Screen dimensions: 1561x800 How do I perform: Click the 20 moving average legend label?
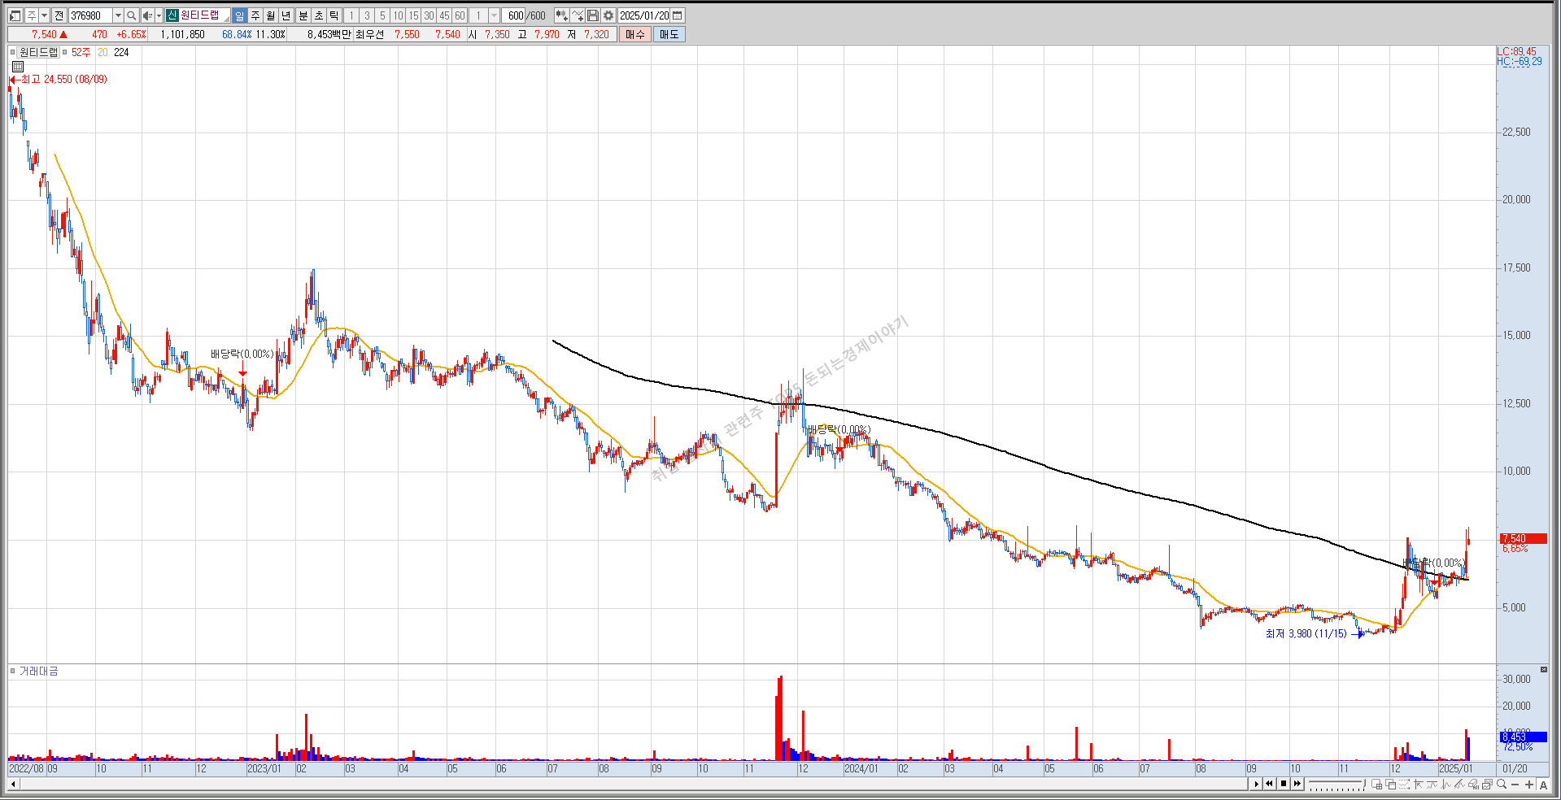coord(102,52)
